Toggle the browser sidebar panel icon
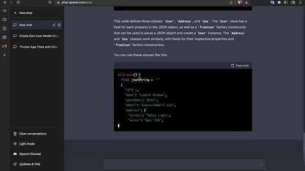 (x=286, y=2)
